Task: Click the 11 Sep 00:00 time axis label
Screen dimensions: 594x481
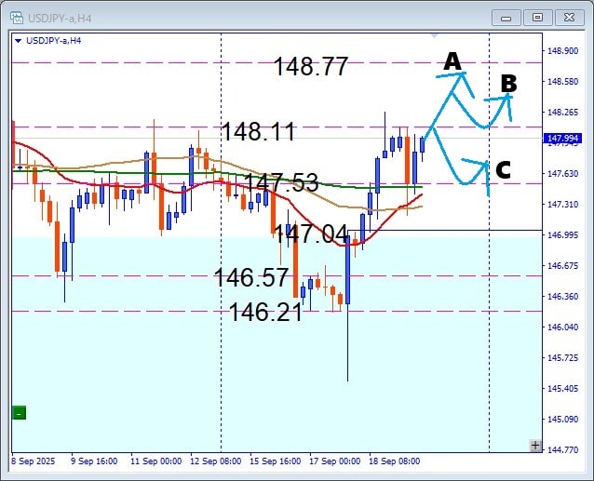Action: tap(156, 461)
